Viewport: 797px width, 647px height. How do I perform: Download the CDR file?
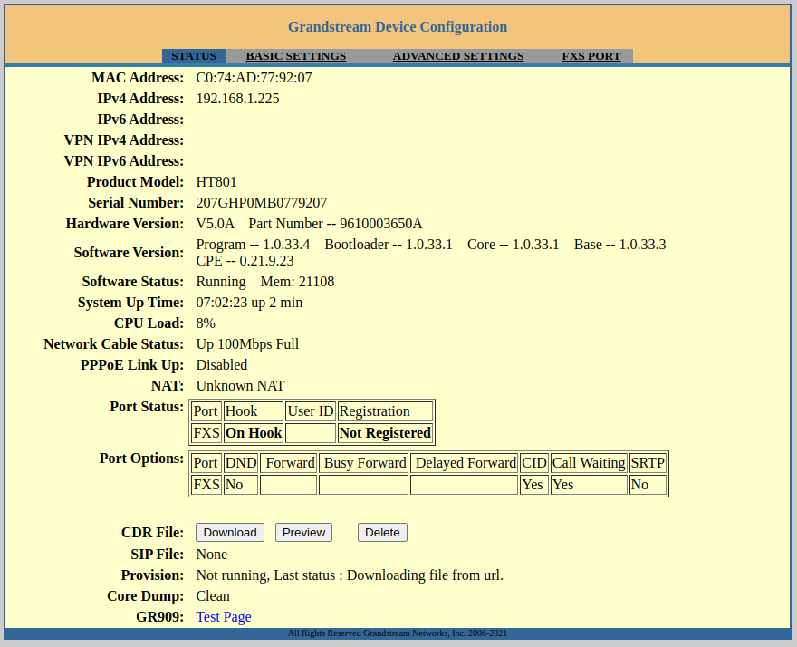coord(229,532)
